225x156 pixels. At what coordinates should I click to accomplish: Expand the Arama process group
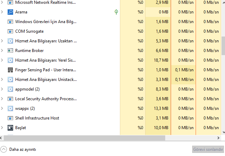pos(2,12)
